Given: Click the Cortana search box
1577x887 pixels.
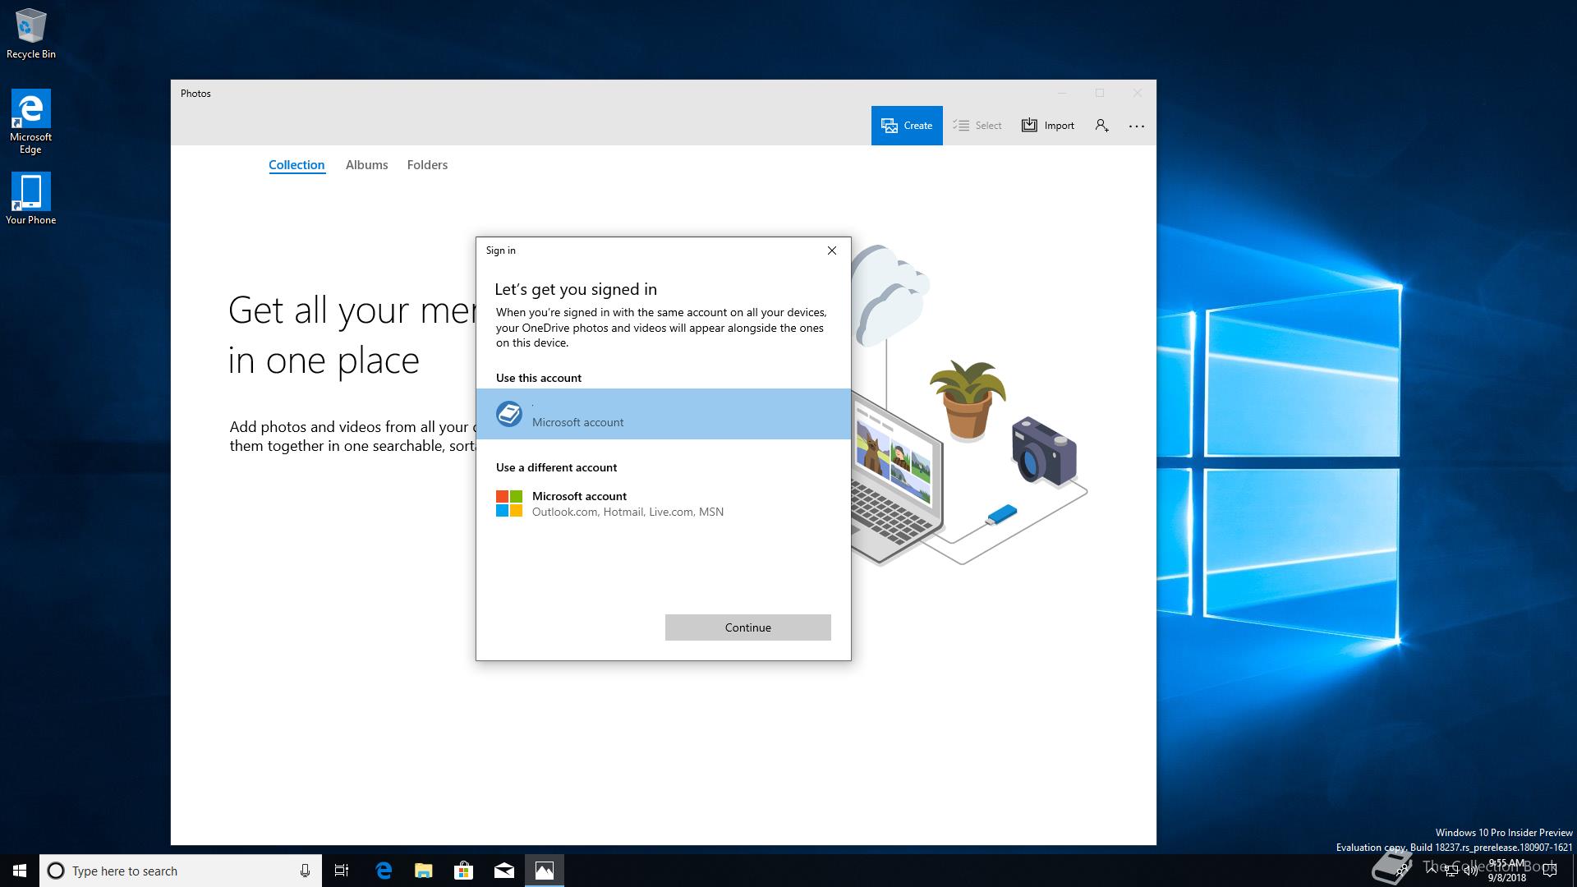Looking at the screenshot, I should [180, 871].
